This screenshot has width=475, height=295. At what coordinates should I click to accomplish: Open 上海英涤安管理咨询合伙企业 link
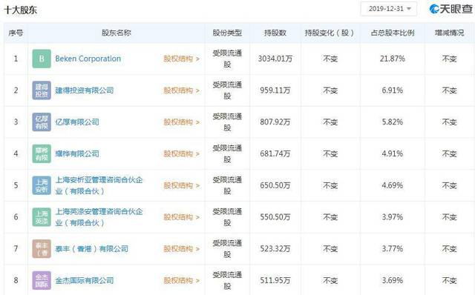tap(99, 217)
